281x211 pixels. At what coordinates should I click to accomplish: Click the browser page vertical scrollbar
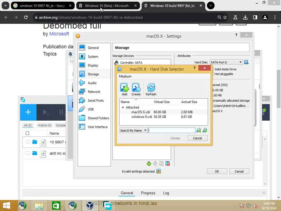[x=279, y=89]
